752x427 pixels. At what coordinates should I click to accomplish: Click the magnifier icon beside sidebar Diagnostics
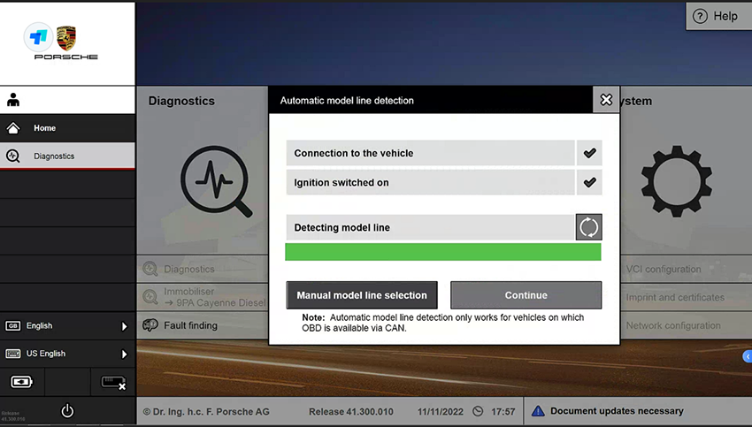pos(13,156)
